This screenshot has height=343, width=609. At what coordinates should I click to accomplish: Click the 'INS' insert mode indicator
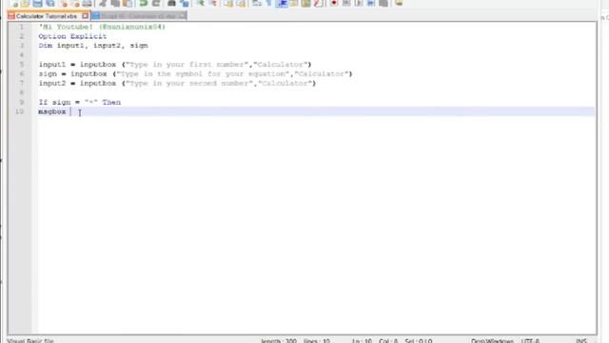(x=581, y=341)
